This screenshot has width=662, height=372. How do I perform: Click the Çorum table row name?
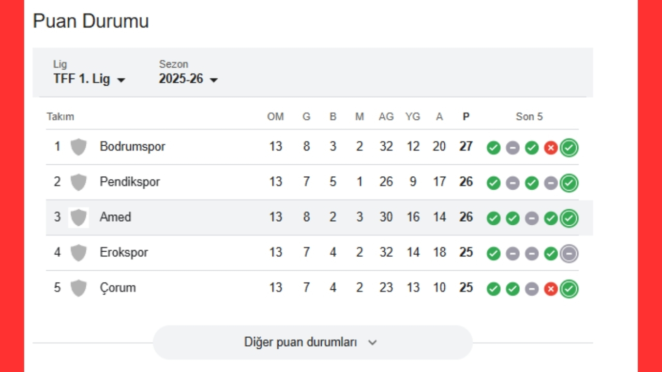[x=118, y=288]
